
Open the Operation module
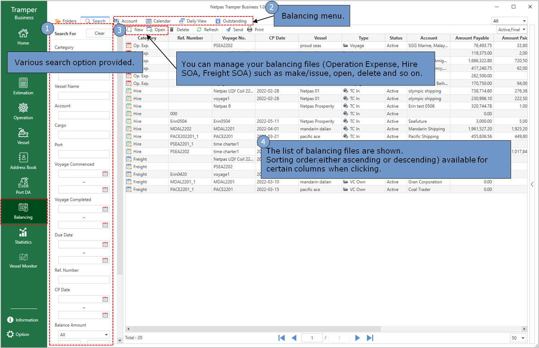(x=23, y=111)
